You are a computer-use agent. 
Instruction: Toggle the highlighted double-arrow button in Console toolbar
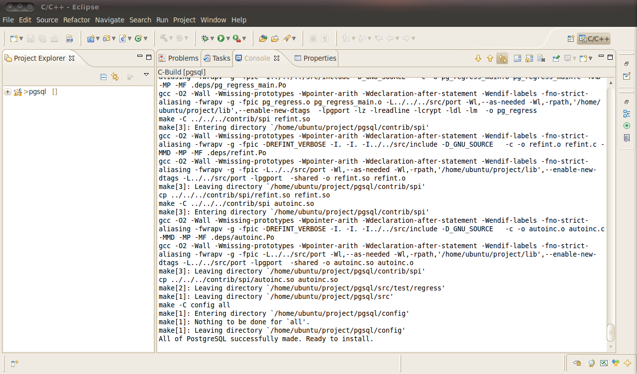click(502, 58)
